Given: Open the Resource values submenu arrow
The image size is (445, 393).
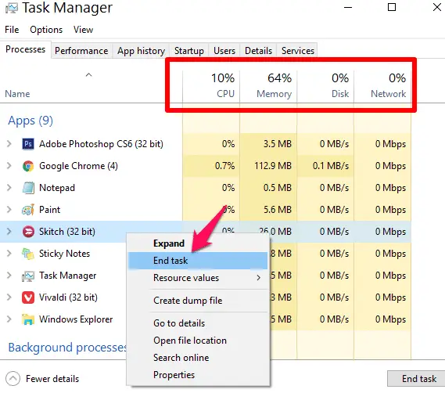Looking at the screenshot, I should pos(259,278).
